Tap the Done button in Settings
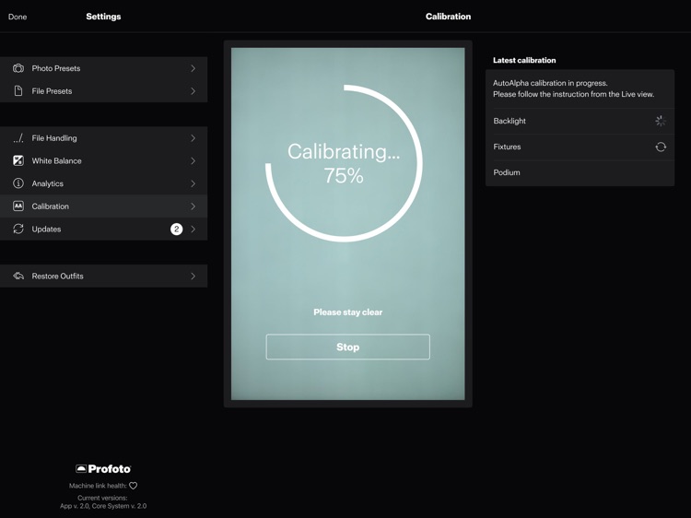 [18, 17]
